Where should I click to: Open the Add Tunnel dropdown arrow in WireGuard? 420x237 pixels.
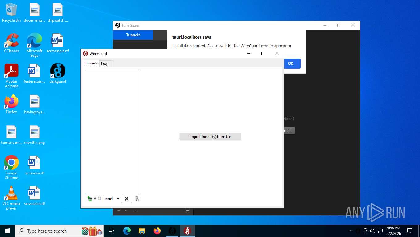pyautogui.click(x=118, y=199)
